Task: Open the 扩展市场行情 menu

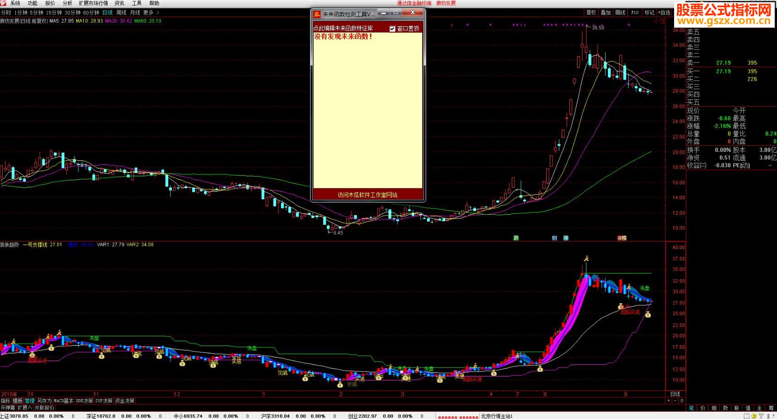Action: (x=93, y=3)
